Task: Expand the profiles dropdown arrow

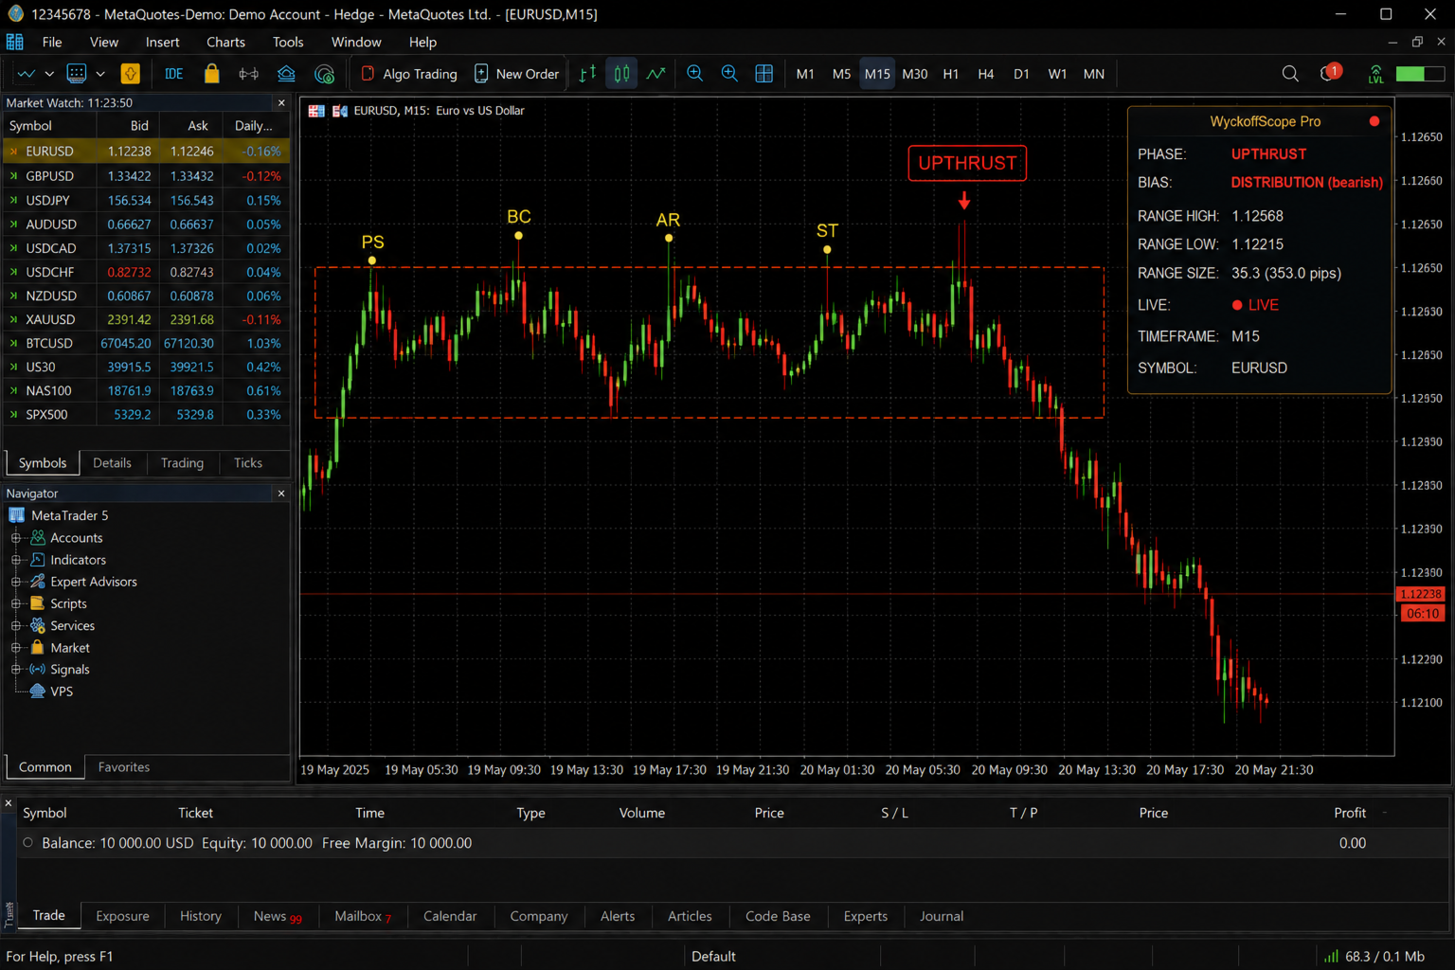Action: tap(100, 74)
